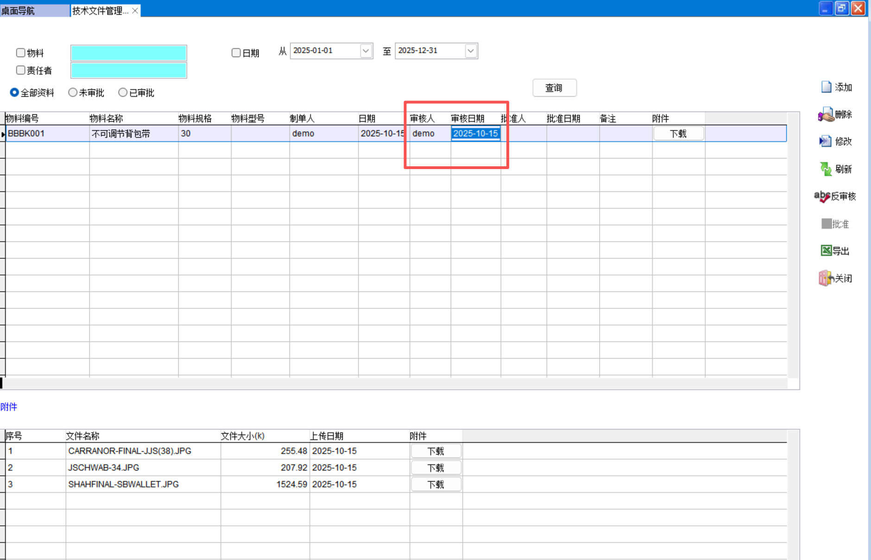Screen dimensions: 871x560
Task: Enable the 物料 checkbox filter
Action: point(20,53)
